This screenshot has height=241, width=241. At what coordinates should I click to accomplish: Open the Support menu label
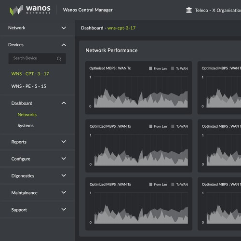point(19,210)
